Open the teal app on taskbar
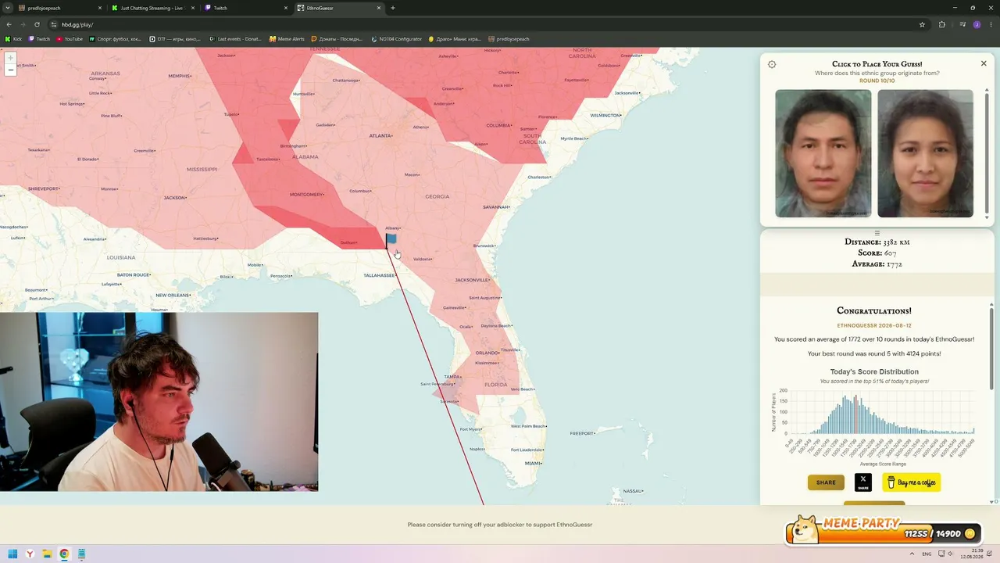The width and height of the screenshot is (1000, 563). click(x=81, y=554)
